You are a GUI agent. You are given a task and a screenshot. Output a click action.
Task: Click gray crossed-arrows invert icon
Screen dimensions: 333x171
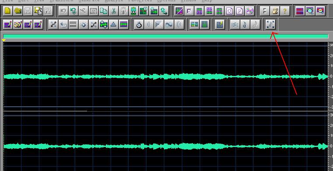[53, 25]
